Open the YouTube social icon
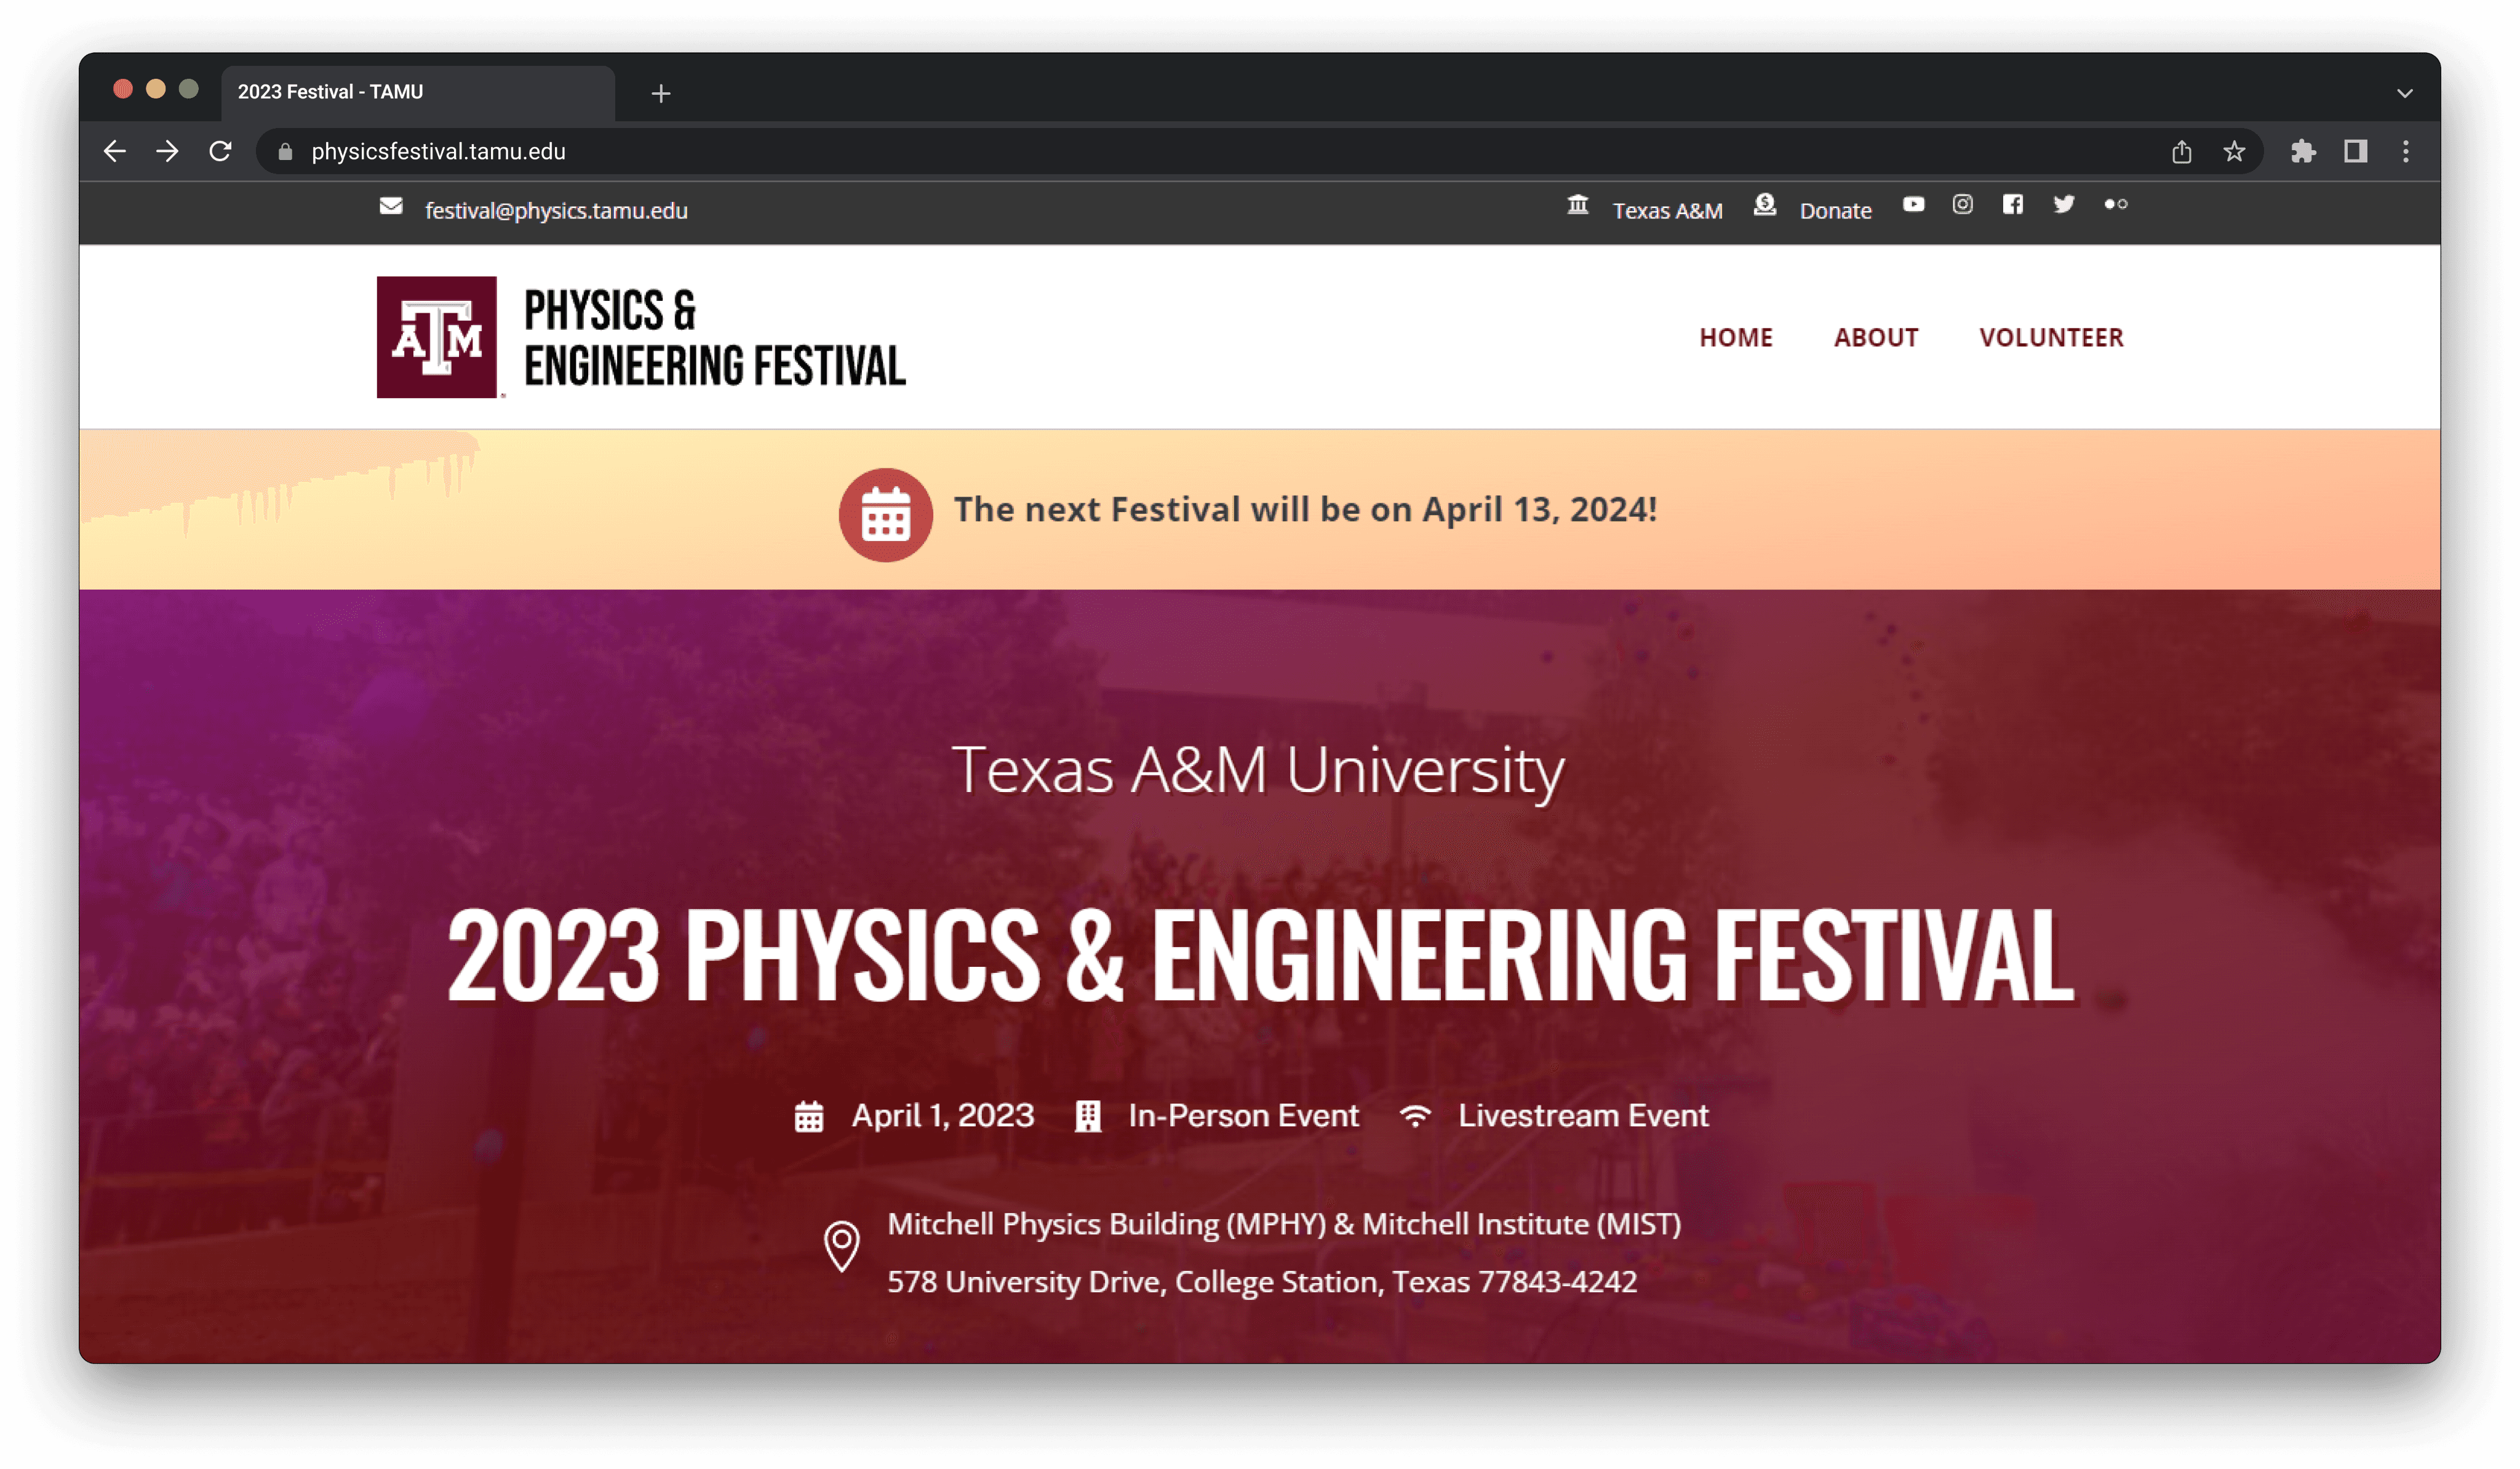This screenshot has height=1469, width=2520. tap(1913, 204)
